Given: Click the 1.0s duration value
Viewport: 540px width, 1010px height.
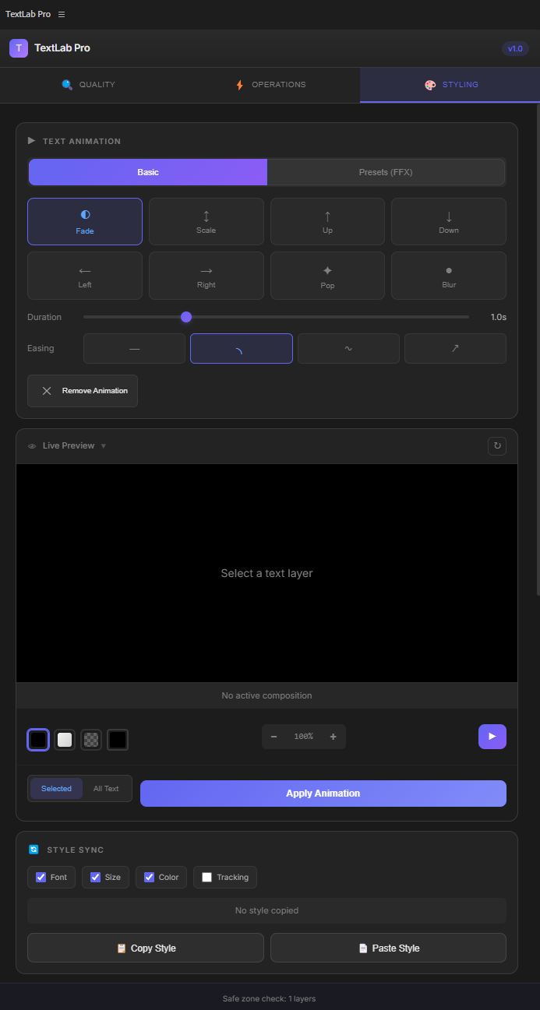Looking at the screenshot, I should 498,317.
